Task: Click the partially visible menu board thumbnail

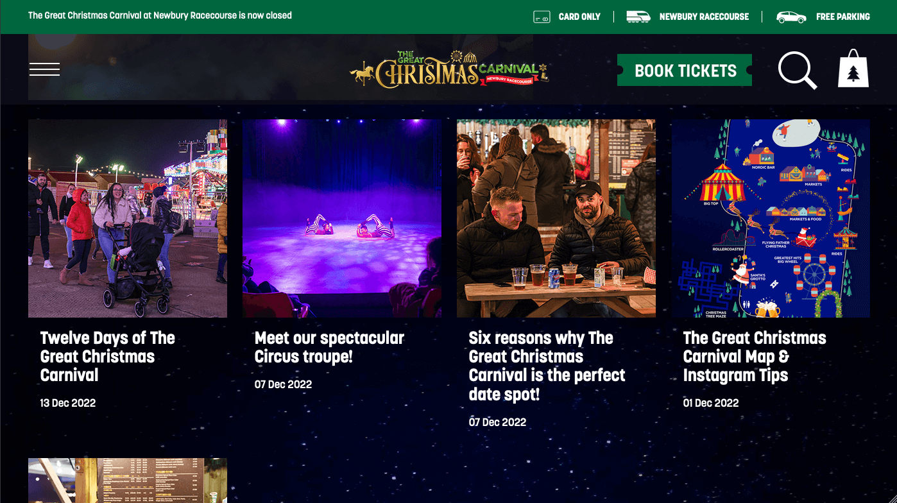Action: click(x=128, y=481)
